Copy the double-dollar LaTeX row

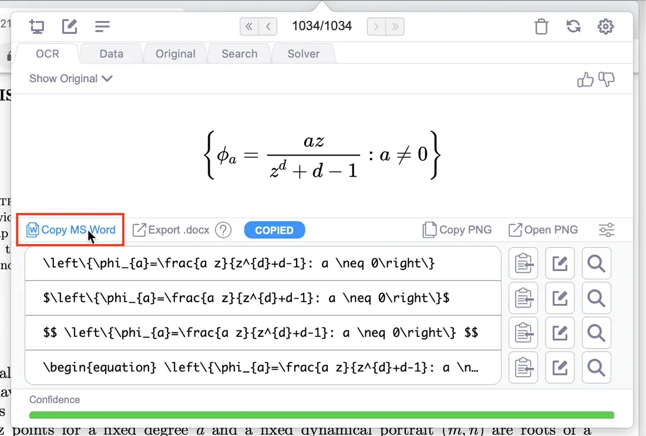click(x=523, y=333)
